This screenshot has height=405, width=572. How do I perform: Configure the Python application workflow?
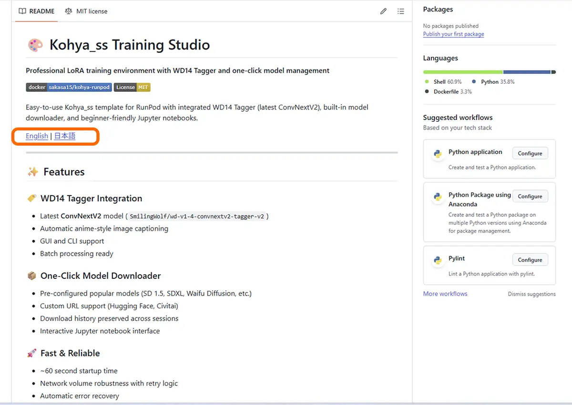click(x=530, y=153)
